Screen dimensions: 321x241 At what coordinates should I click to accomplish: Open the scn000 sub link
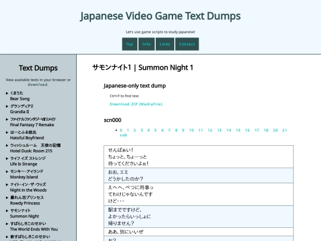[x=124, y=135]
